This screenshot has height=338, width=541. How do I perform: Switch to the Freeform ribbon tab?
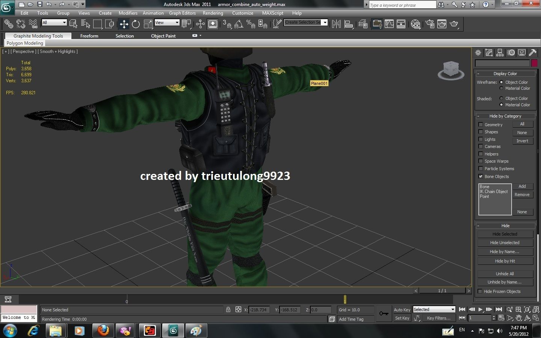coord(89,36)
